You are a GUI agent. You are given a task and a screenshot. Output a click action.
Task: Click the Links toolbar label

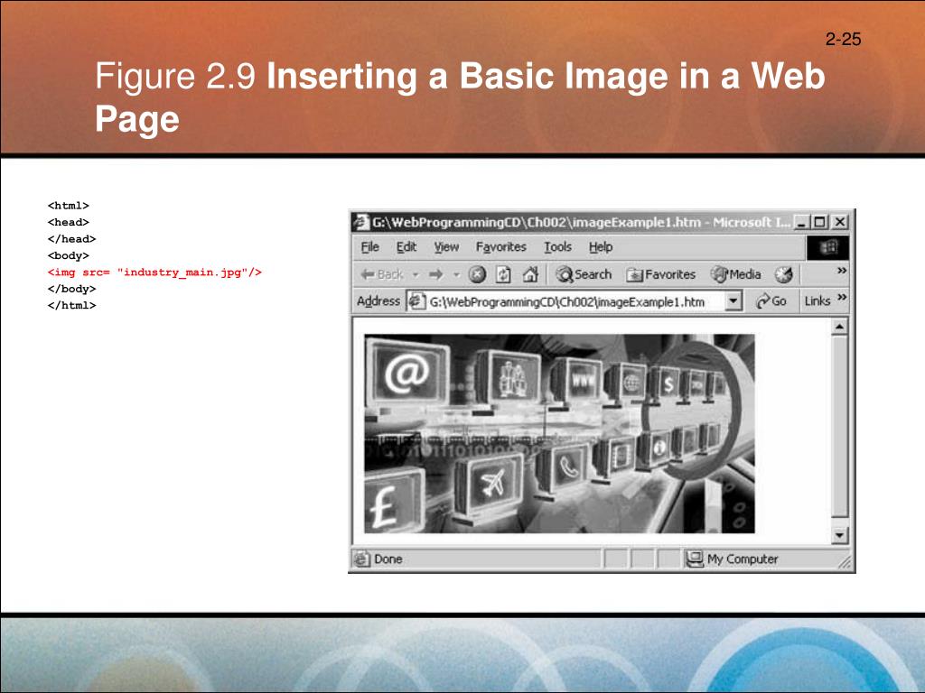(x=817, y=301)
